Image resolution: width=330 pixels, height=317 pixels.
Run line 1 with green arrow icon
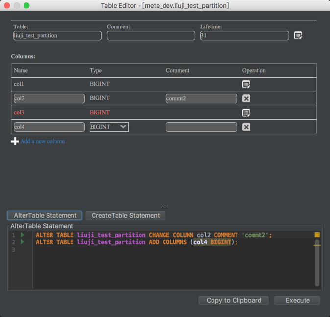(x=23, y=235)
